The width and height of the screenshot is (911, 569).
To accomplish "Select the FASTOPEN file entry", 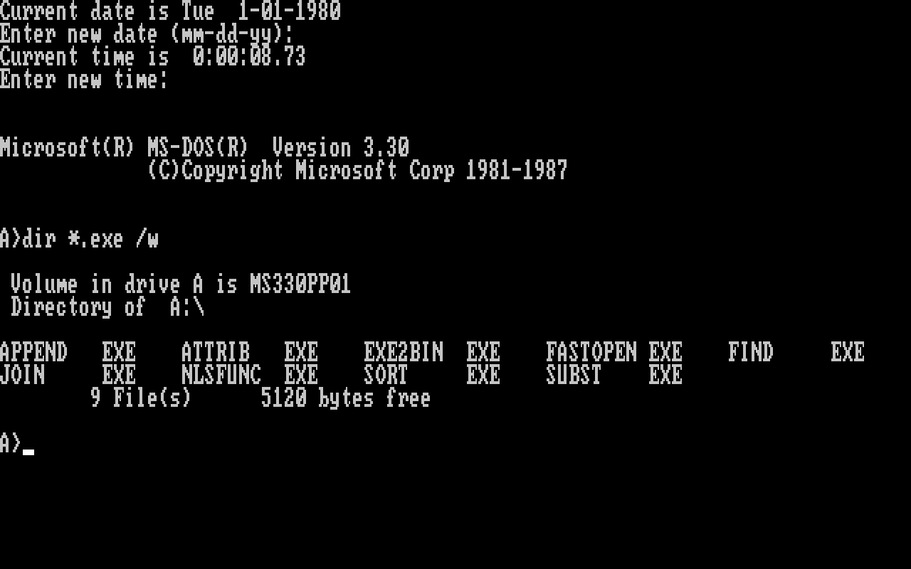I will coord(592,353).
